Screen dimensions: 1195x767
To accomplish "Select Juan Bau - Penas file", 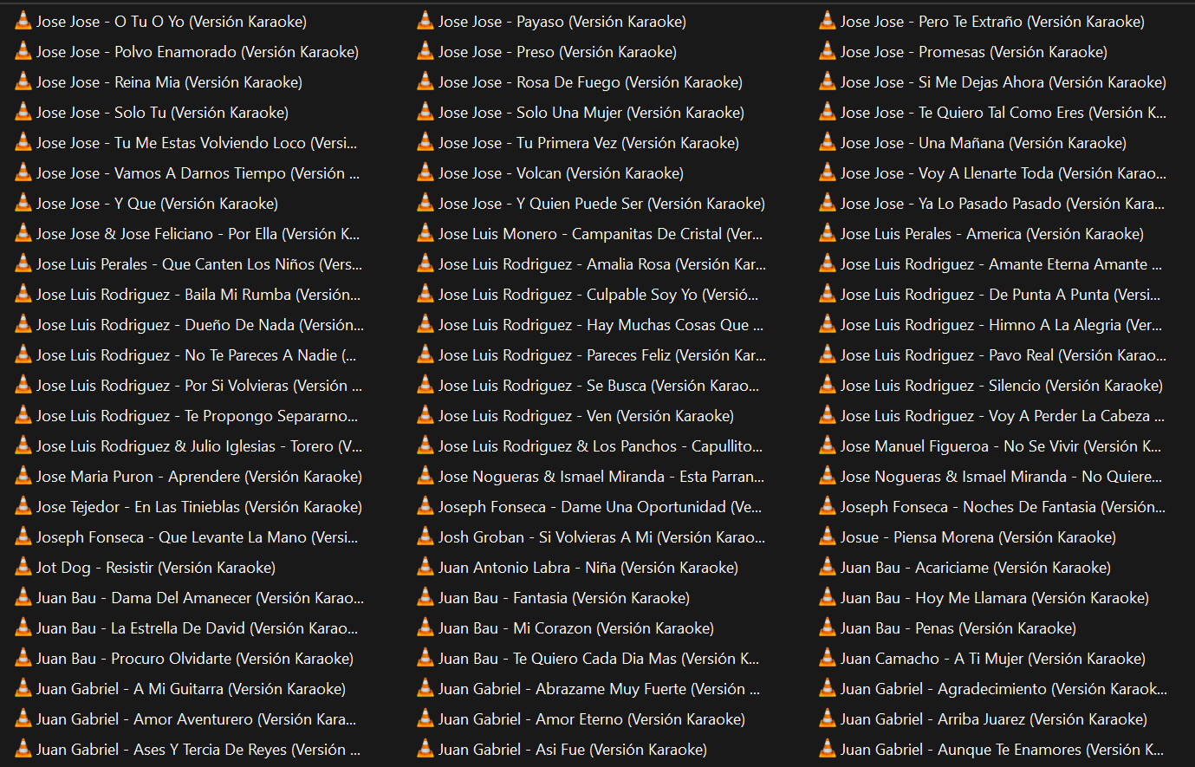I will 958,628.
